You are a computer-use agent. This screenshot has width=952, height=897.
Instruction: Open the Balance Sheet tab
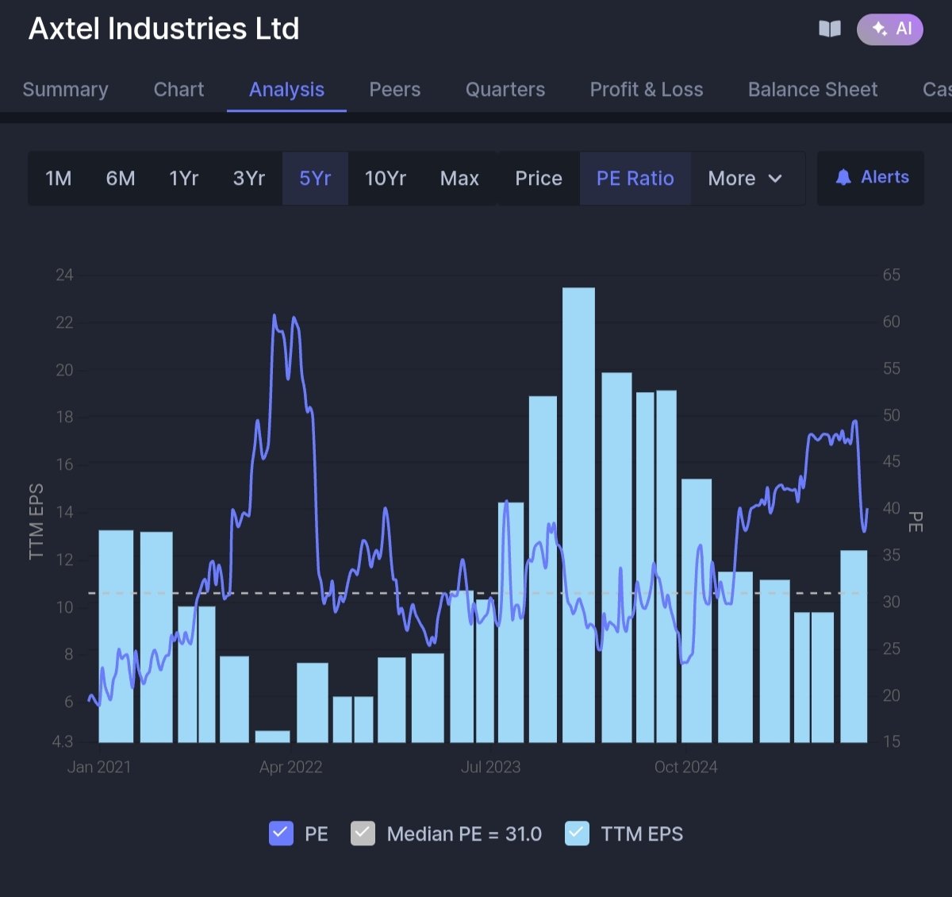pos(812,90)
